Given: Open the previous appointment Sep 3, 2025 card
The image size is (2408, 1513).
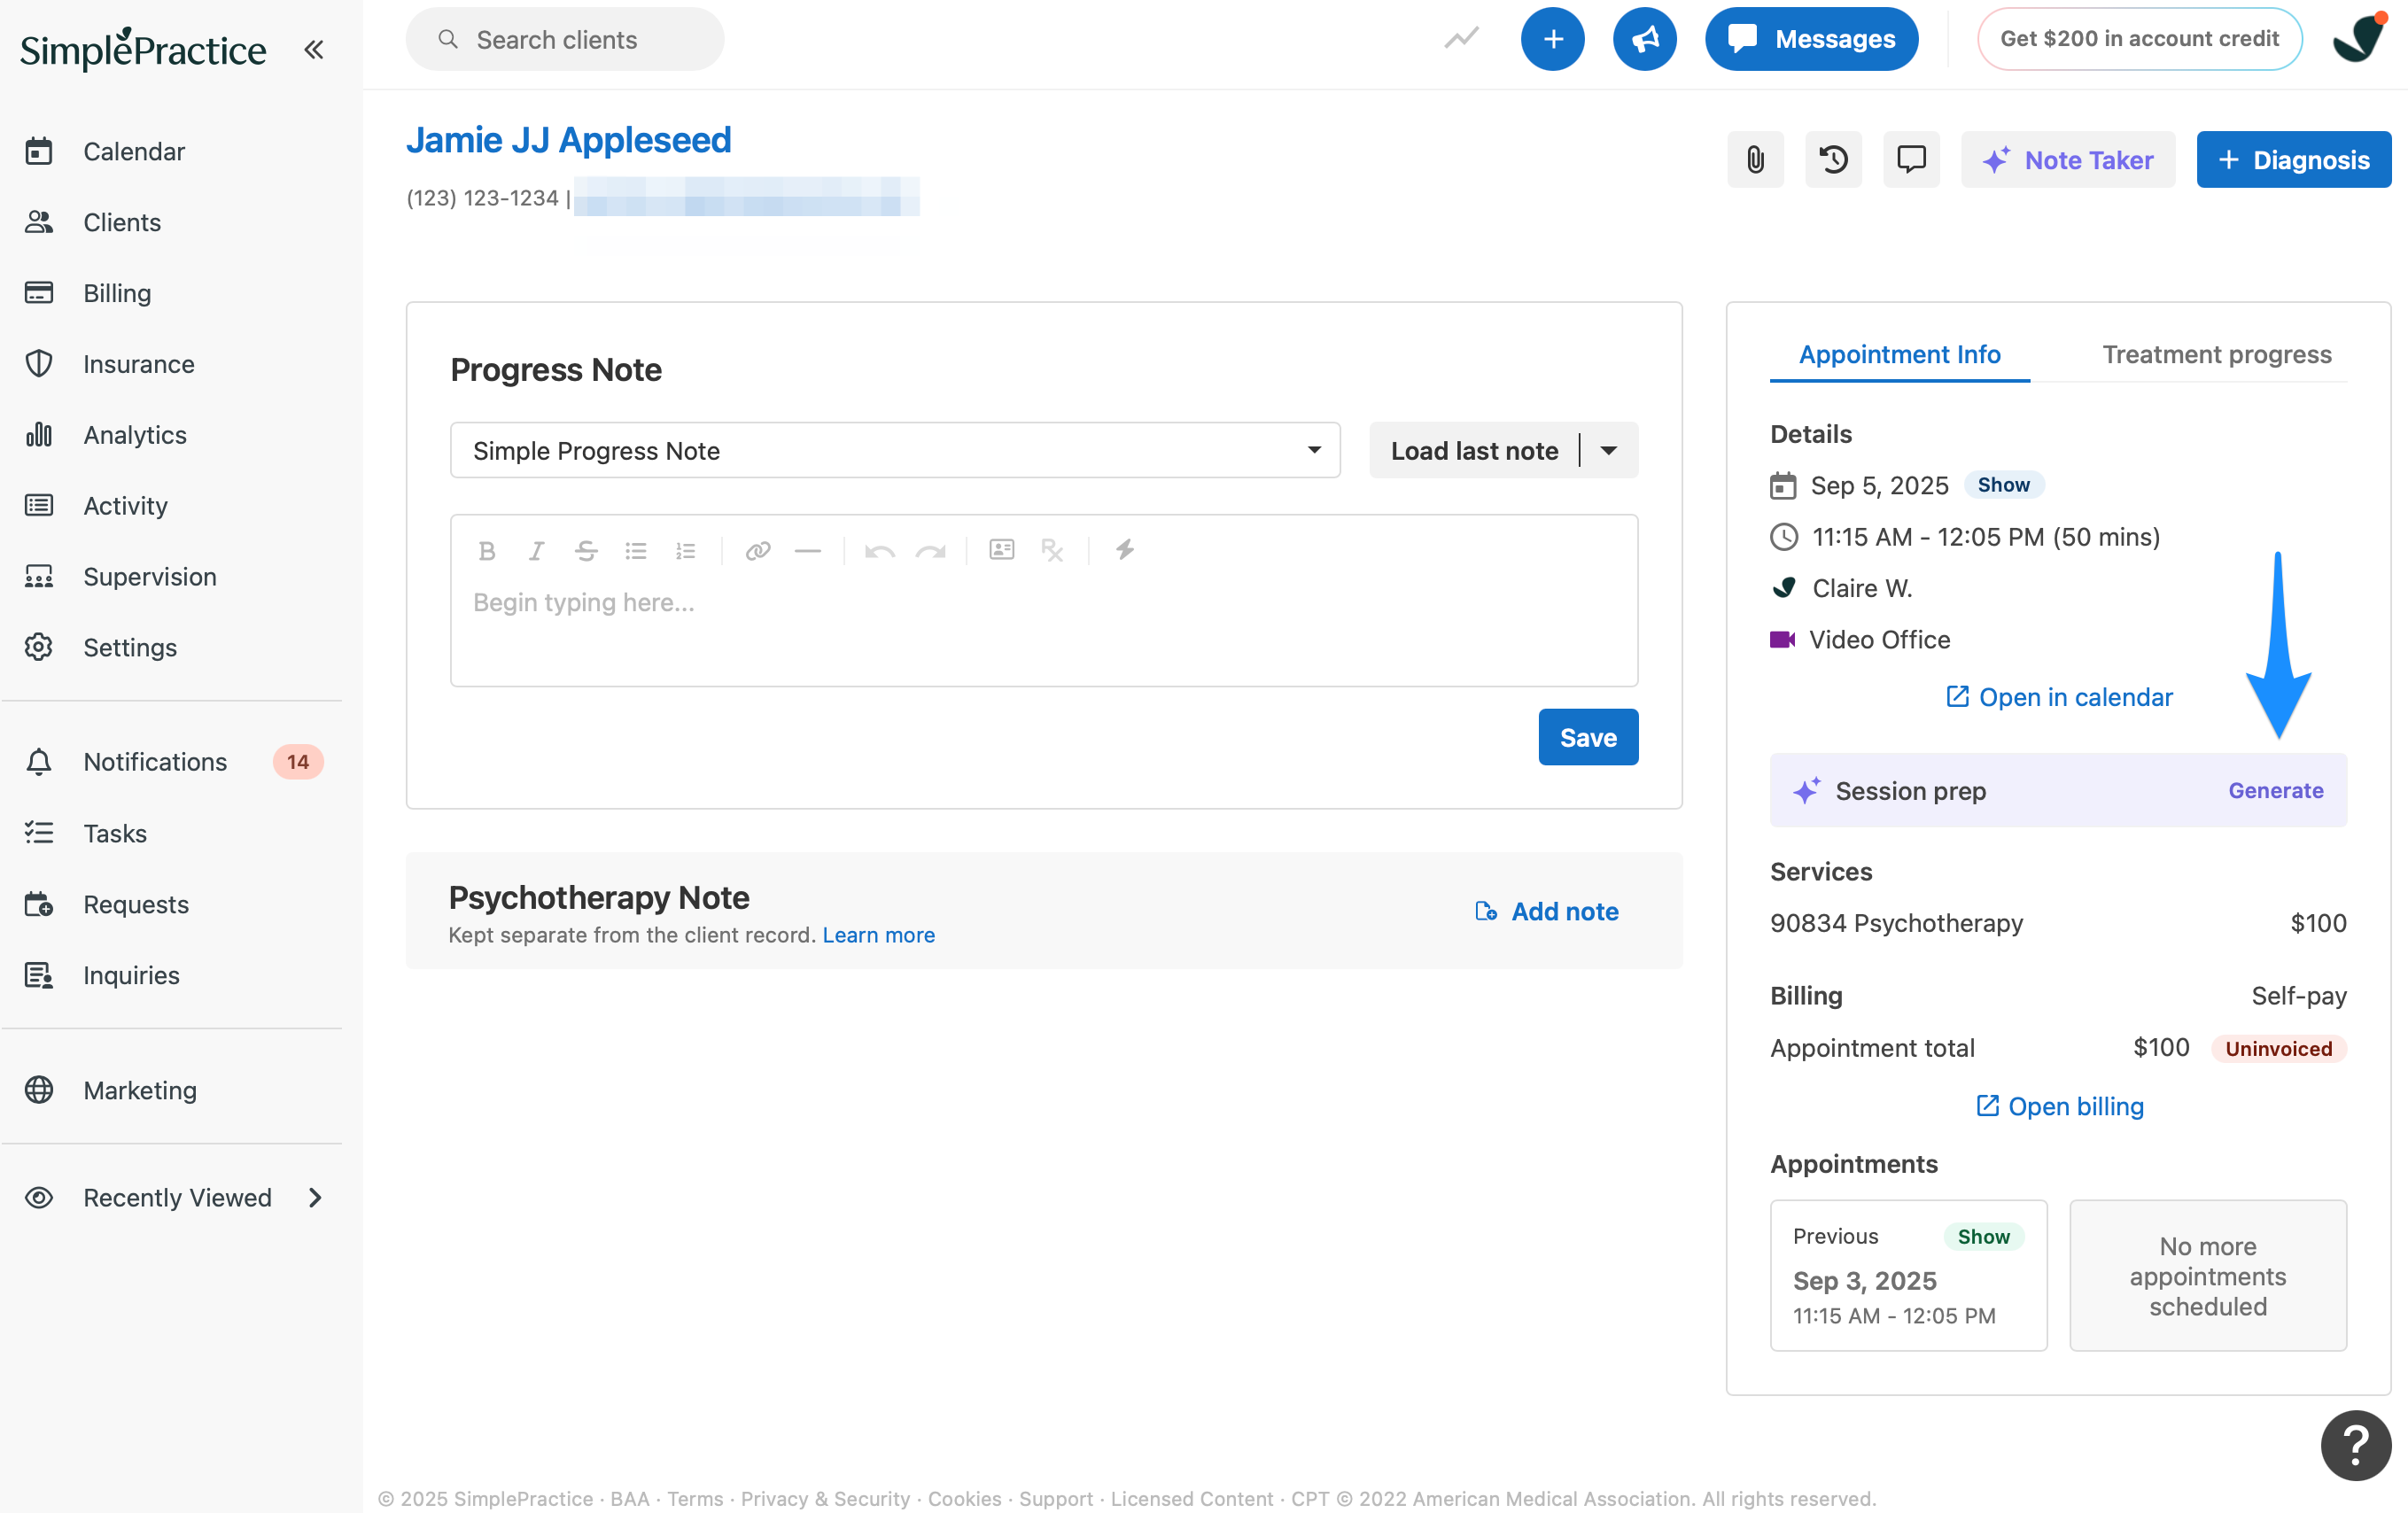Looking at the screenshot, I should [x=1908, y=1275].
